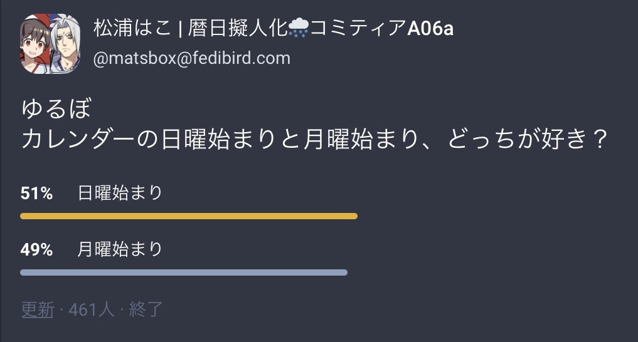
Task: Click the 暦日擬人化 text in display name
Action: coord(237,28)
